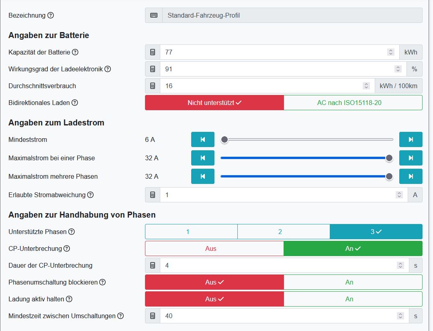Click the Bezeichnung text field
The width and height of the screenshot is (433, 331).
[x=292, y=16]
